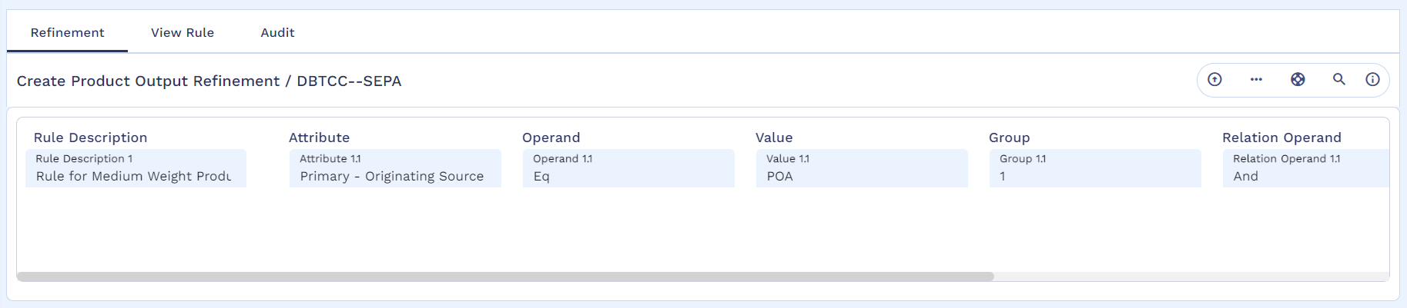
Task: Open the Operand 1.1 Eq dropdown
Action: point(628,168)
